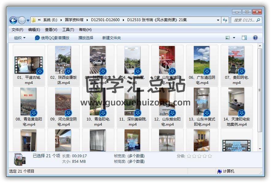Click the Forward navigation arrow
Image resolution: width=271 pixels, height=183 pixels.
coord(22,20)
